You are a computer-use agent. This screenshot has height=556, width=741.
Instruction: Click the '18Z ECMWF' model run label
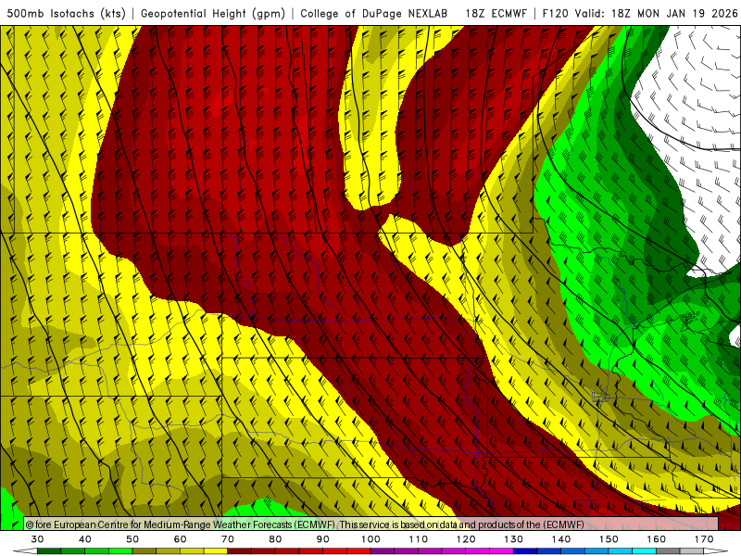click(496, 14)
